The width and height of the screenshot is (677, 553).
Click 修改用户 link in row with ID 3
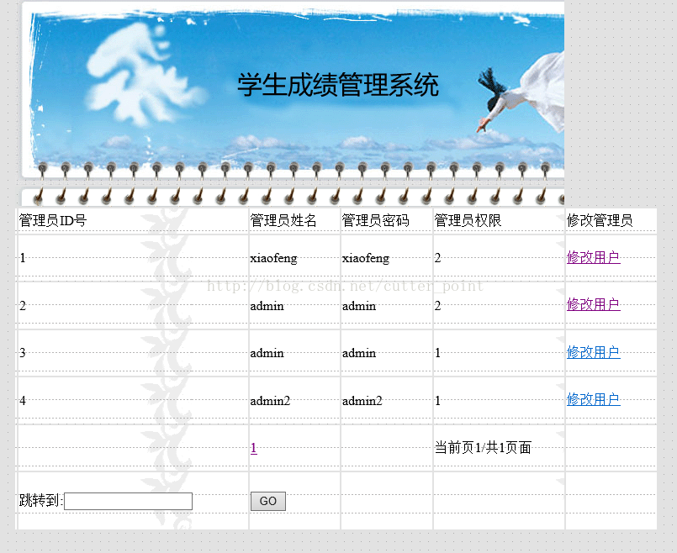point(593,352)
